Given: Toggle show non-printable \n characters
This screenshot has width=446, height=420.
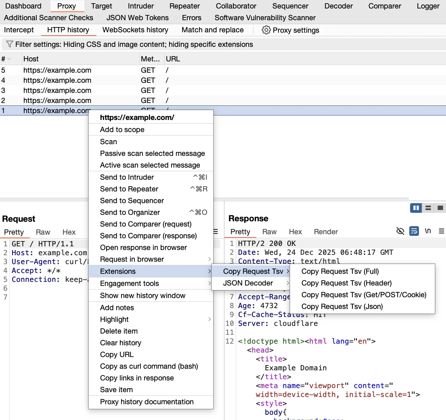Looking at the screenshot, I should click(x=428, y=231).
